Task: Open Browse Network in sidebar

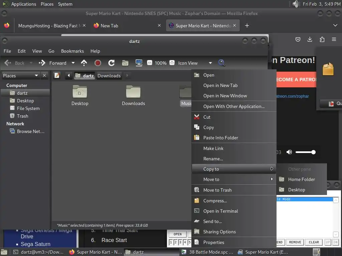Action: [x=25, y=131]
